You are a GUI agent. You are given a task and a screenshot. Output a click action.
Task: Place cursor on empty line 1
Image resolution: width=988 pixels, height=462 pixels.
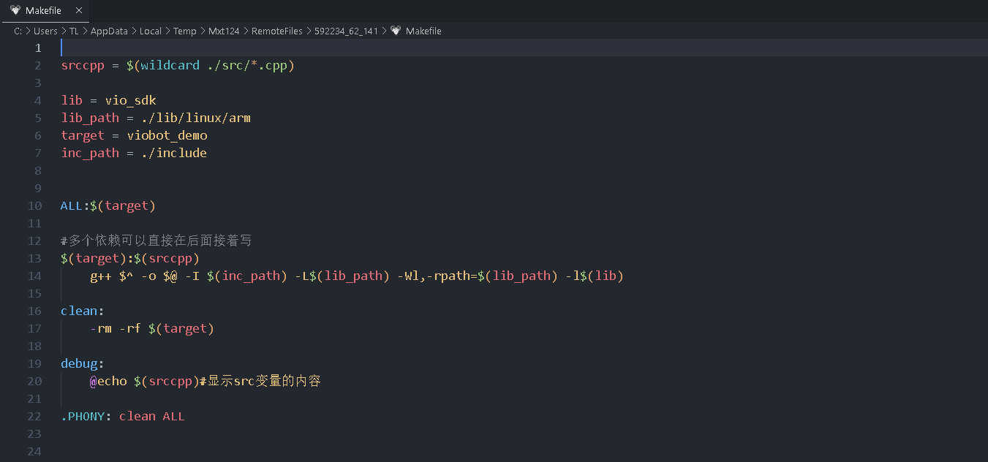[524, 48]
